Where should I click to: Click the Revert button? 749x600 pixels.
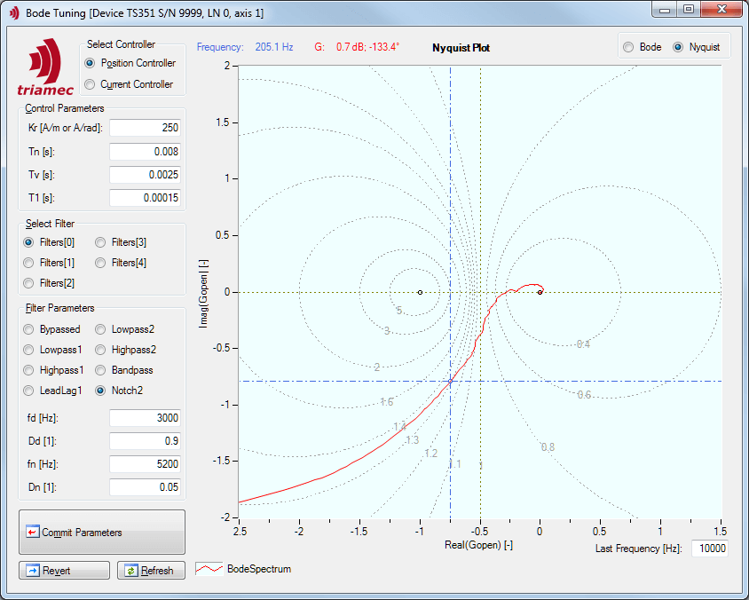point(64,571)
